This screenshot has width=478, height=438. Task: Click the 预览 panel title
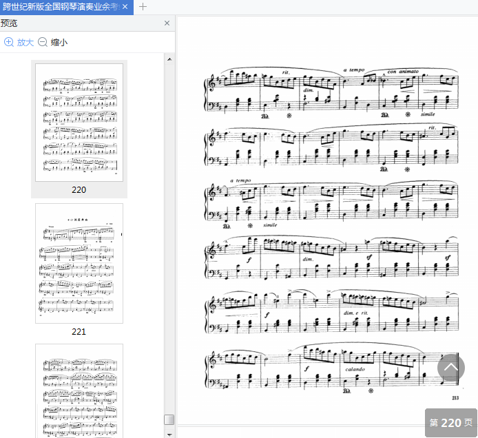(x=9, y=23)
